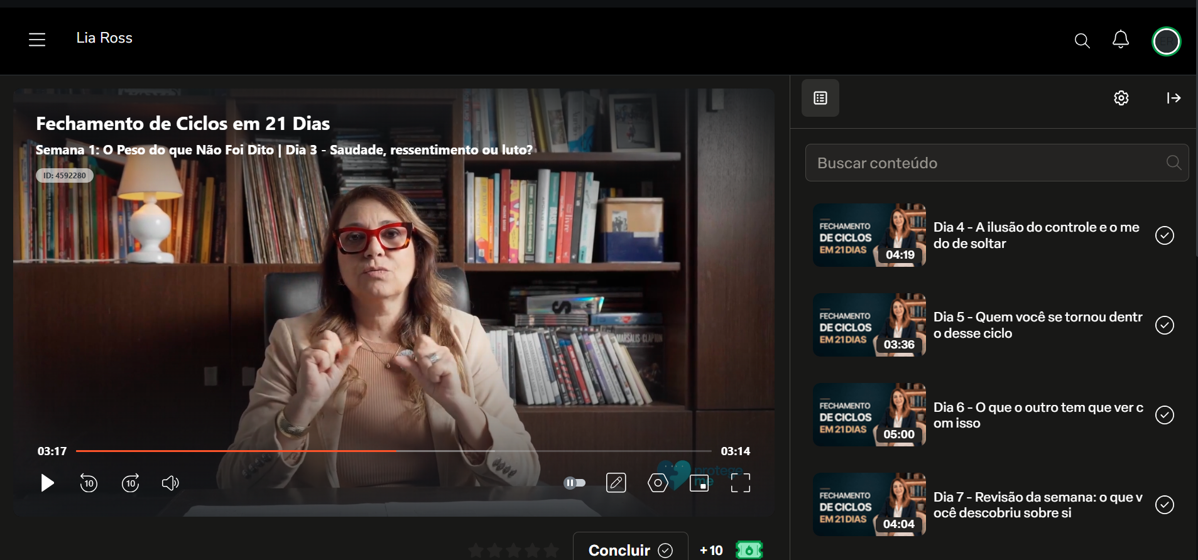The width and height of the screenshot is (1198, 560).
Task: Click the Lia Ross header title
Action: (x=104, y=38)
